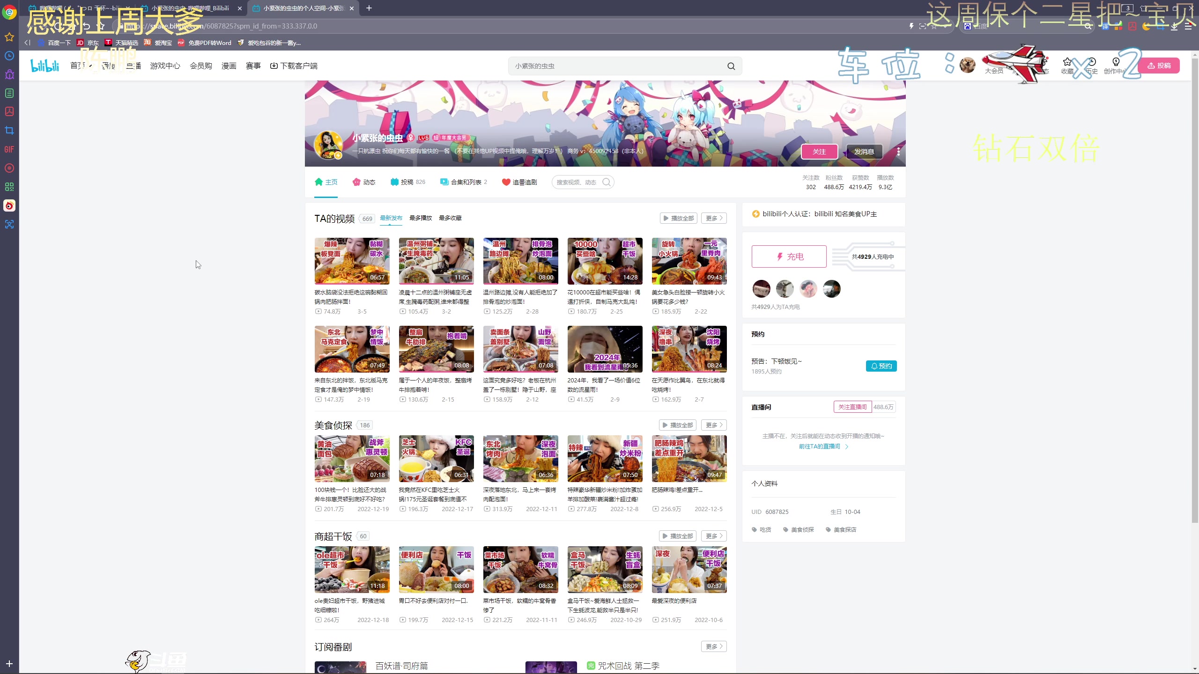Open the 吃货 tag
The image size is (1199, 674).
[762, 530]
